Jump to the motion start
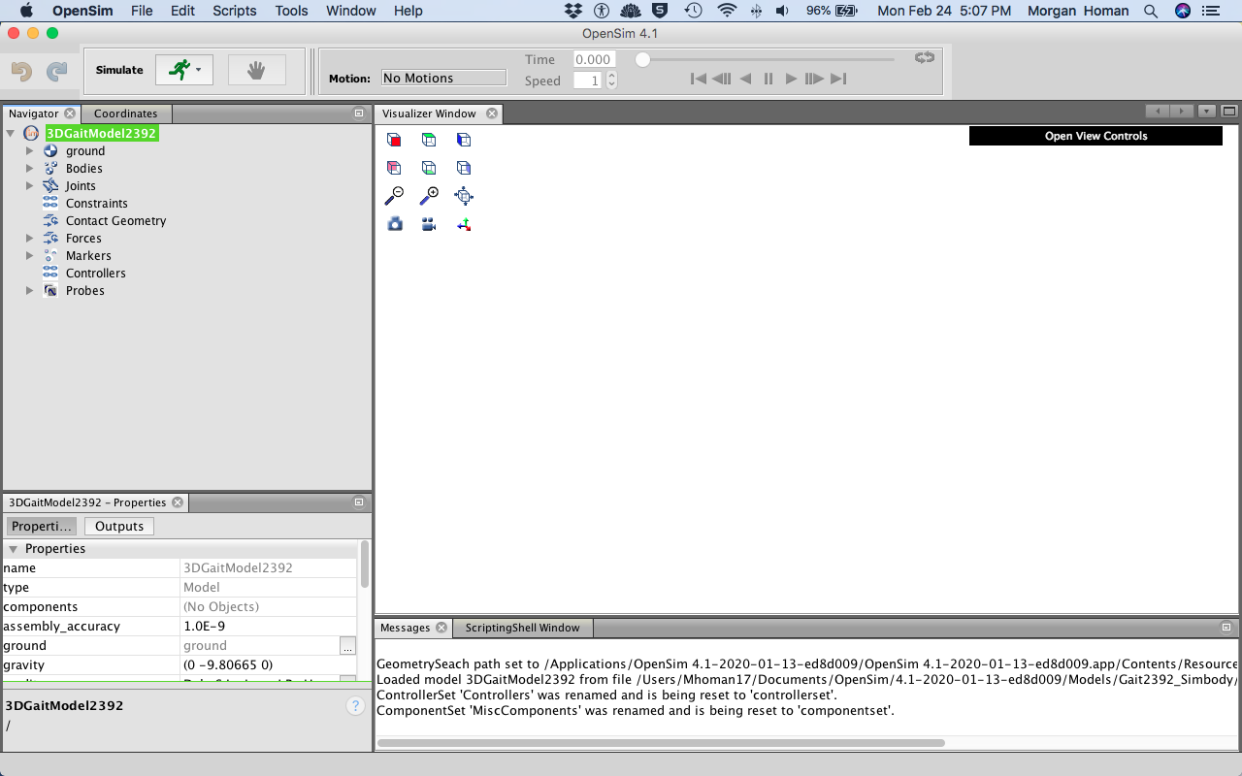1242x776 pixels. tap(698, 79)
